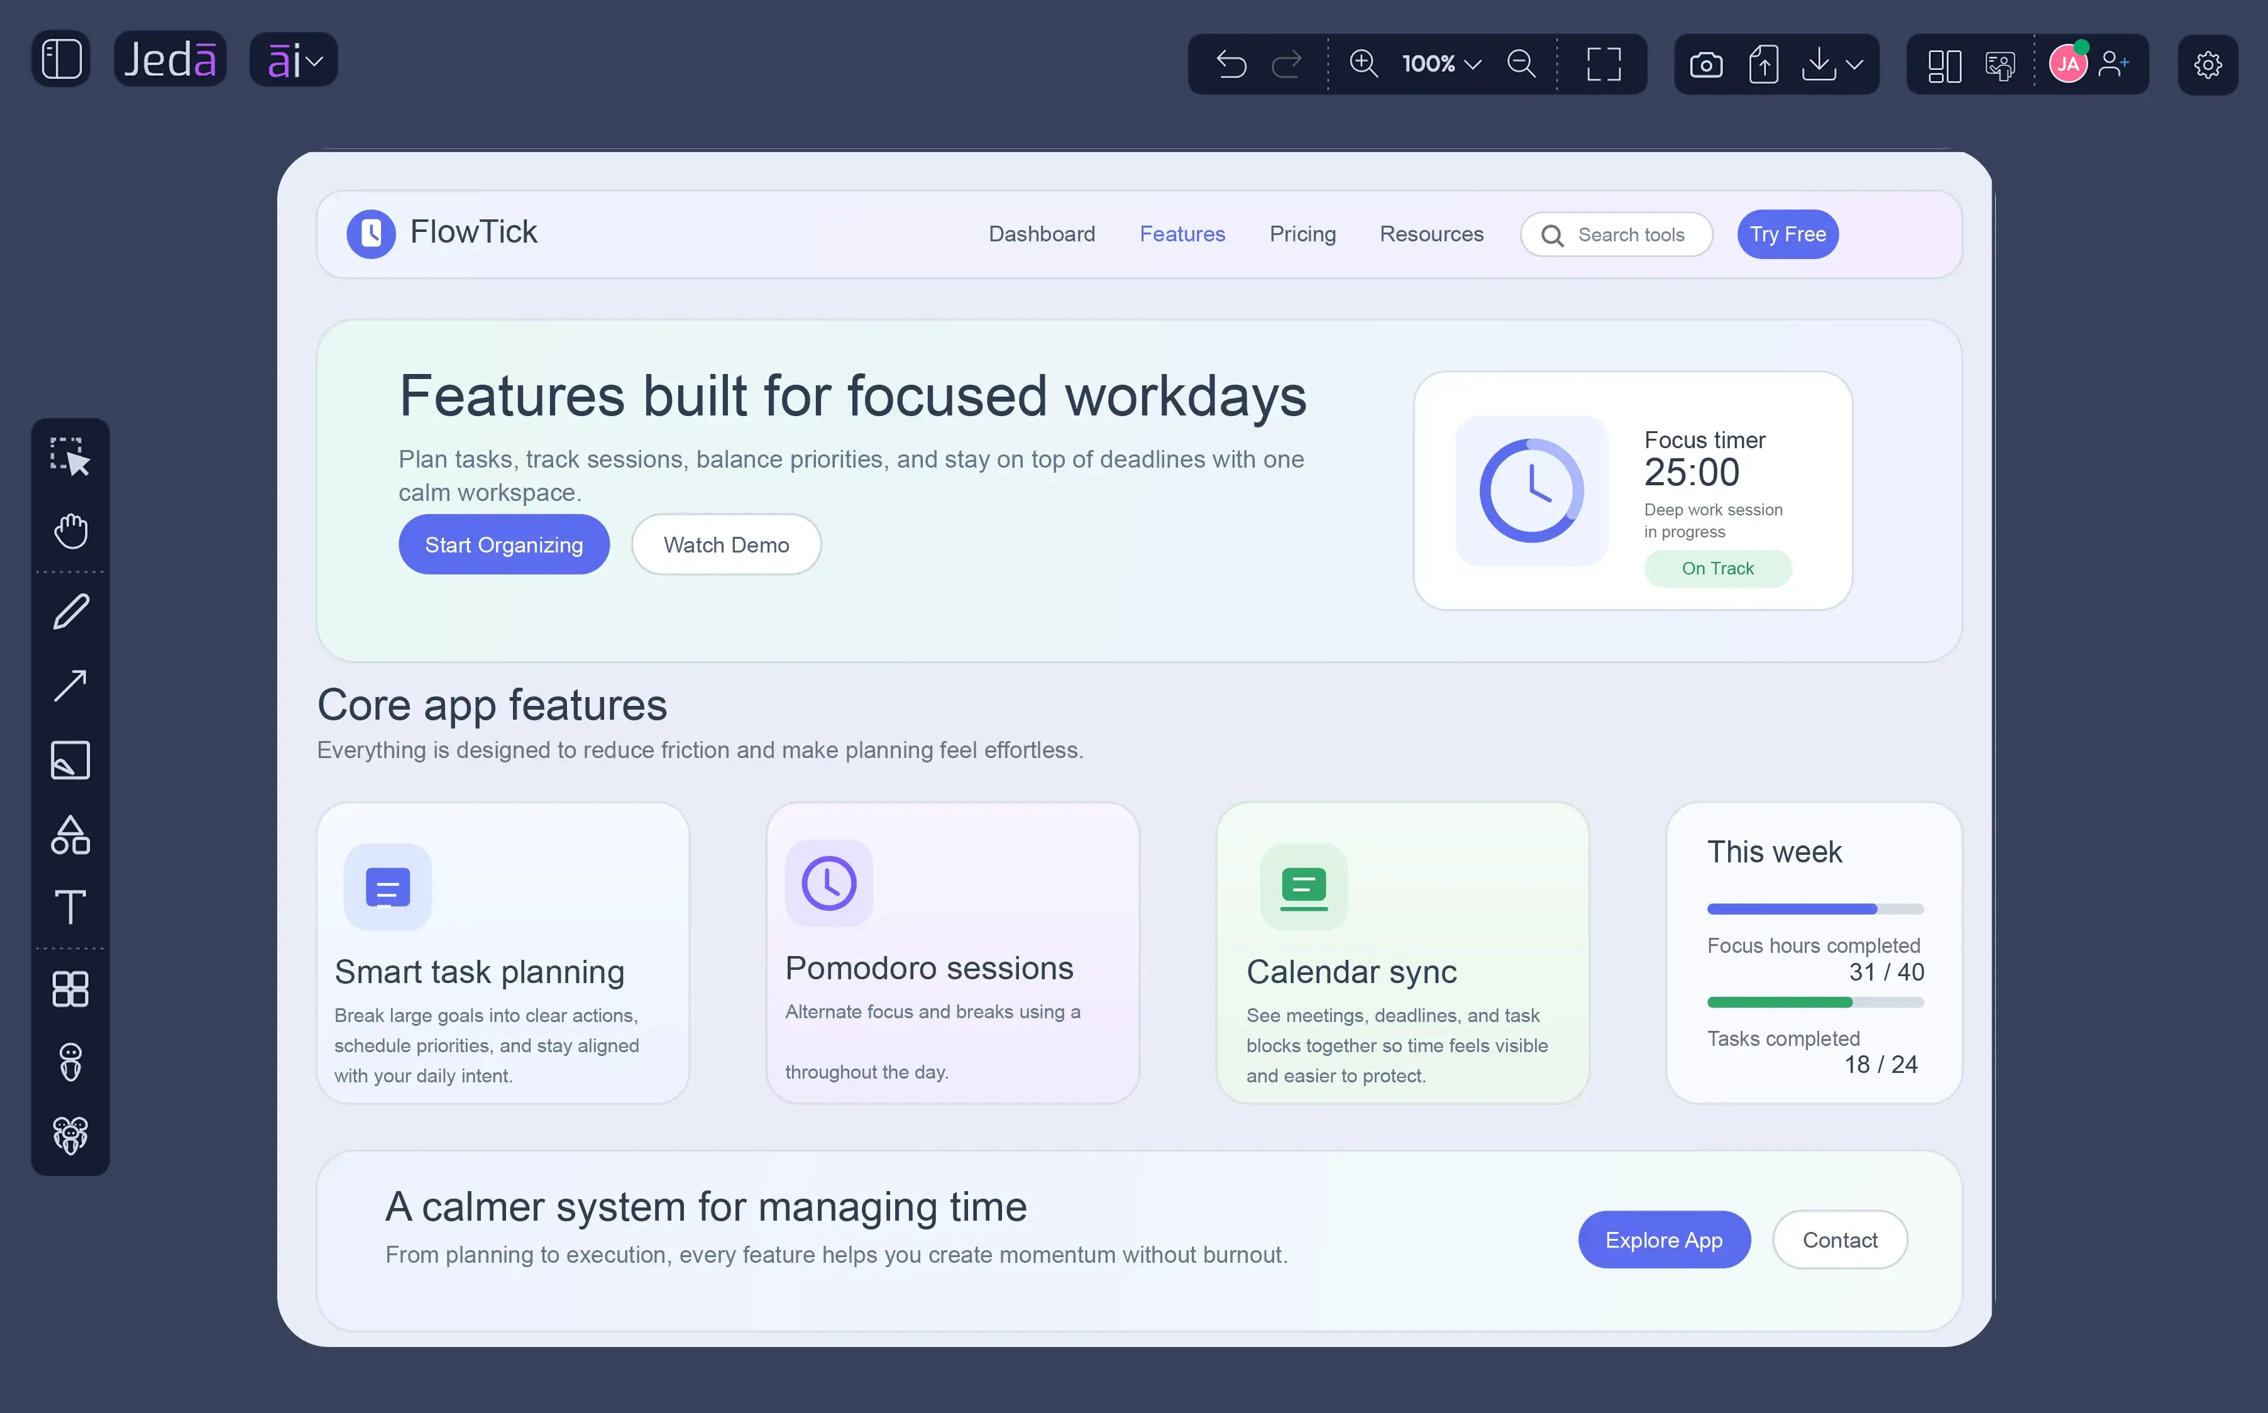Select the arrow connector tool
Viewport: 2268px width, 1413px height.
70,685
